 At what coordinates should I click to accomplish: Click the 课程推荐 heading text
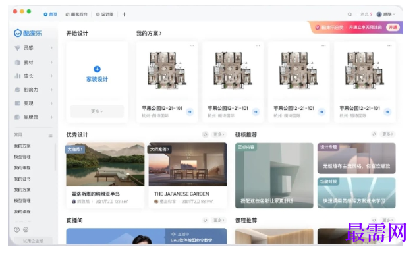pos(246,221)
